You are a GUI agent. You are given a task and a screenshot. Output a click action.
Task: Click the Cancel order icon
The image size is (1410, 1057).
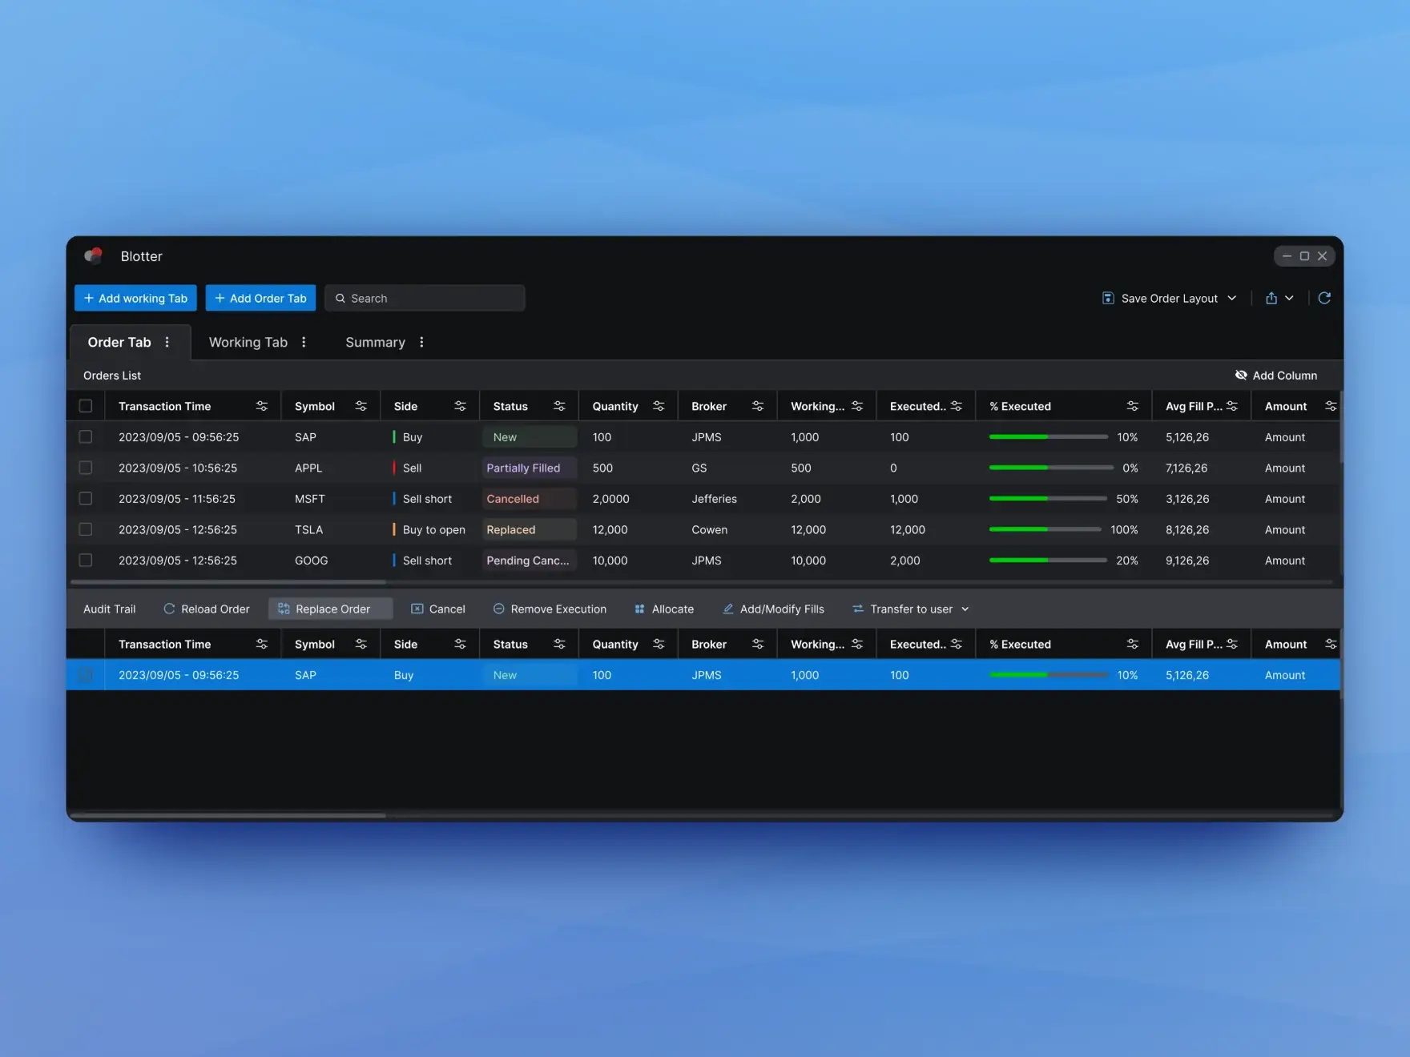point(417,609)
